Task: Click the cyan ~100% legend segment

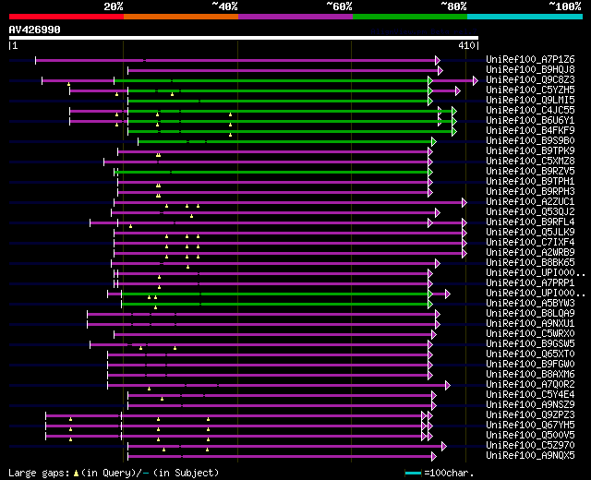Action: (x=525, y=17)
